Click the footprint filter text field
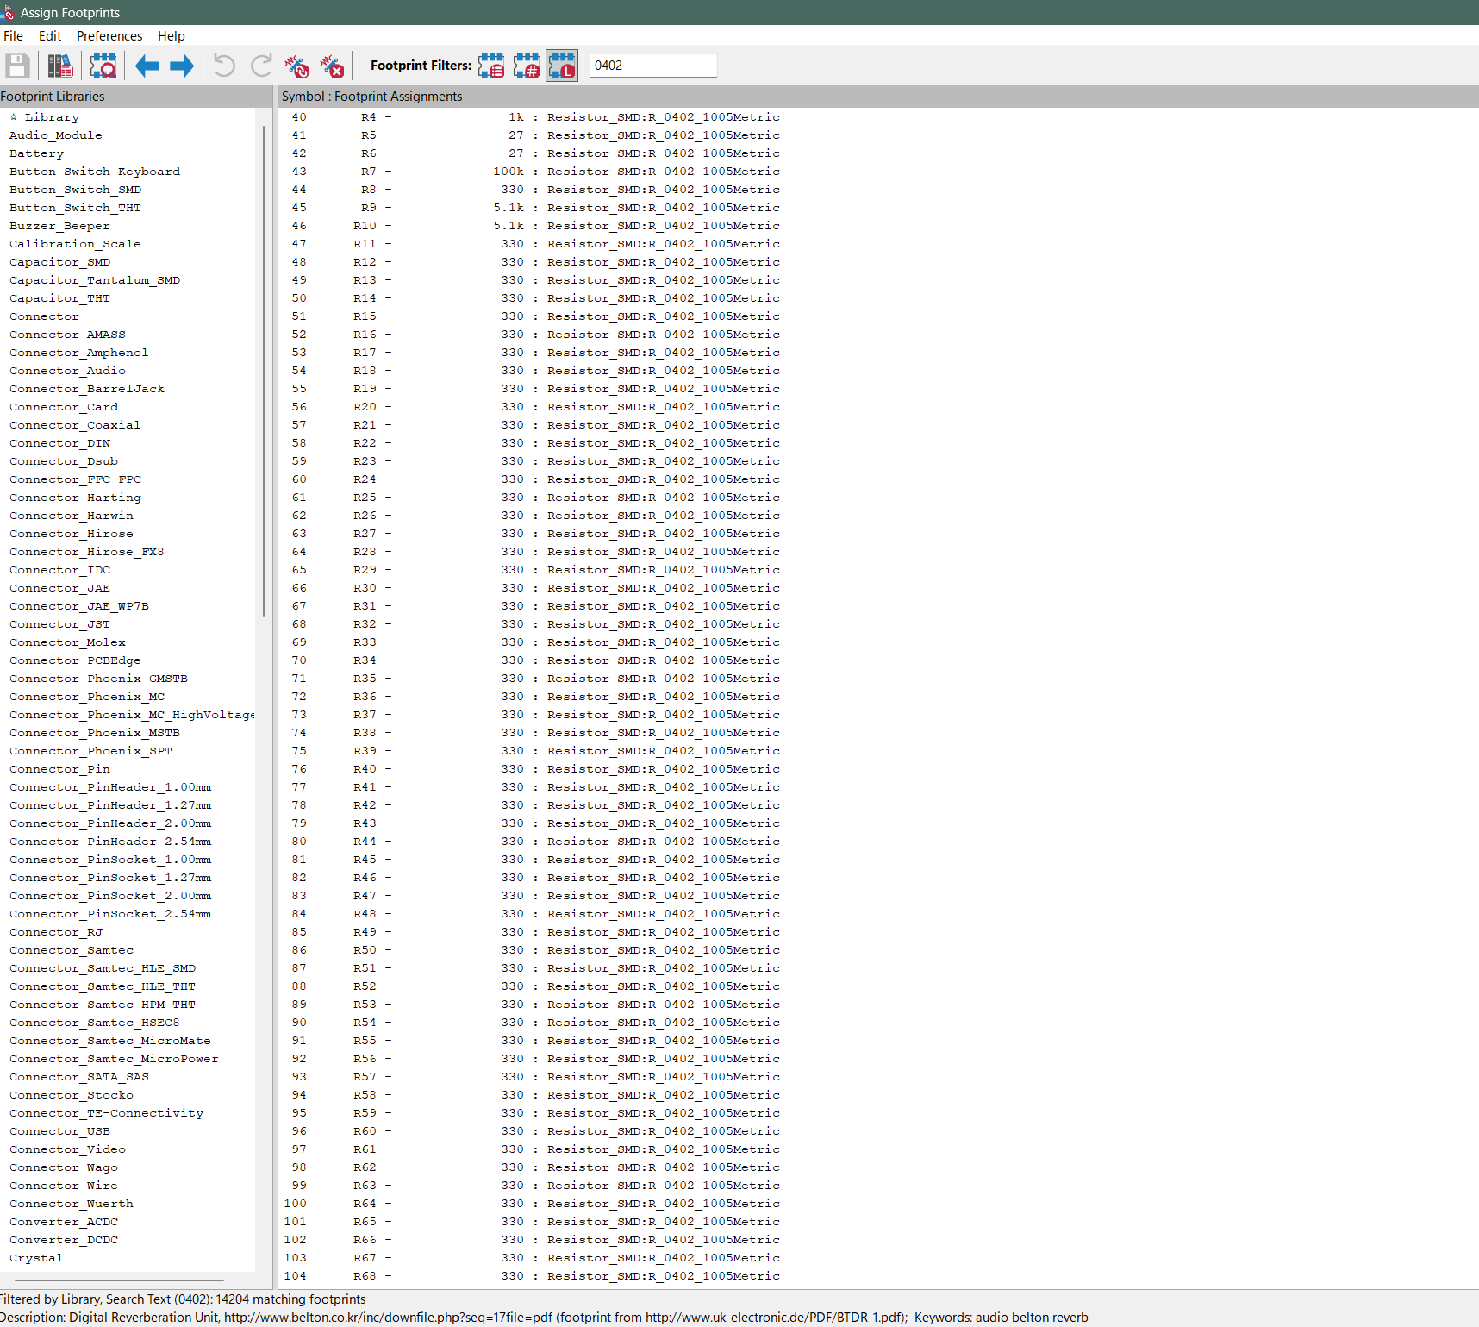The height and width of the screenshot is (1327, 1479). (x=652, y=66)
